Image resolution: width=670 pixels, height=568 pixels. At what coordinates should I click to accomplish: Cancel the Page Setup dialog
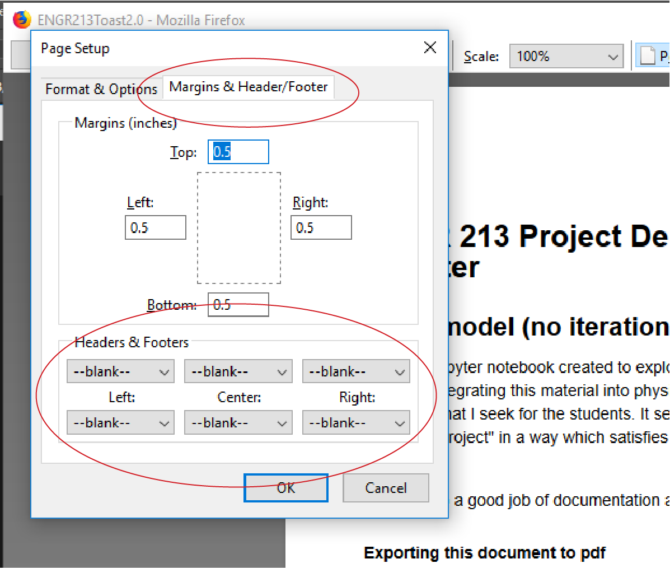coord(386,488)
